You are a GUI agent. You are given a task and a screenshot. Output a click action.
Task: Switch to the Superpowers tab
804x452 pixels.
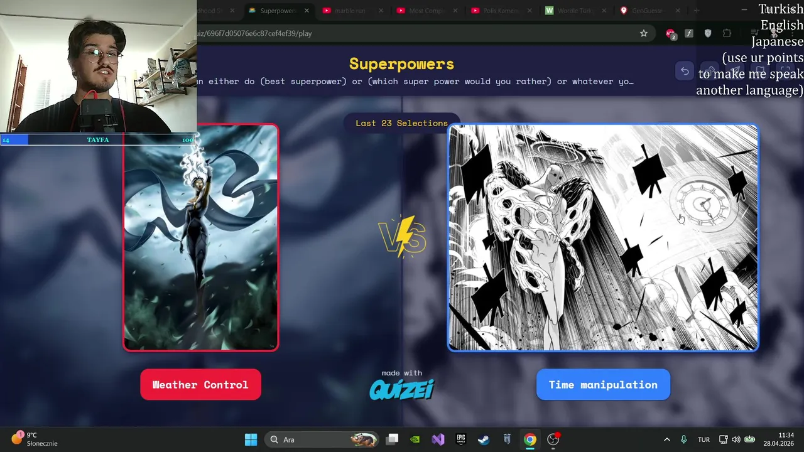(x=278, y=11)
